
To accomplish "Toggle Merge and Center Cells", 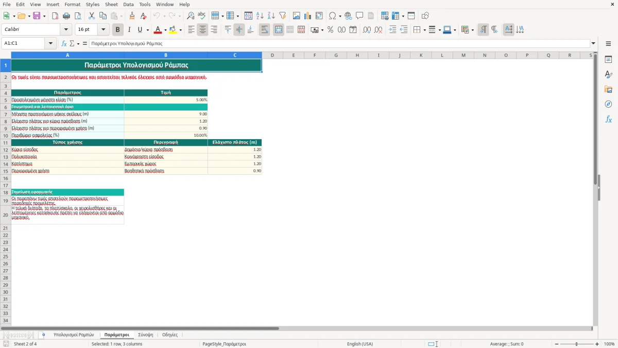I will 279,30.
